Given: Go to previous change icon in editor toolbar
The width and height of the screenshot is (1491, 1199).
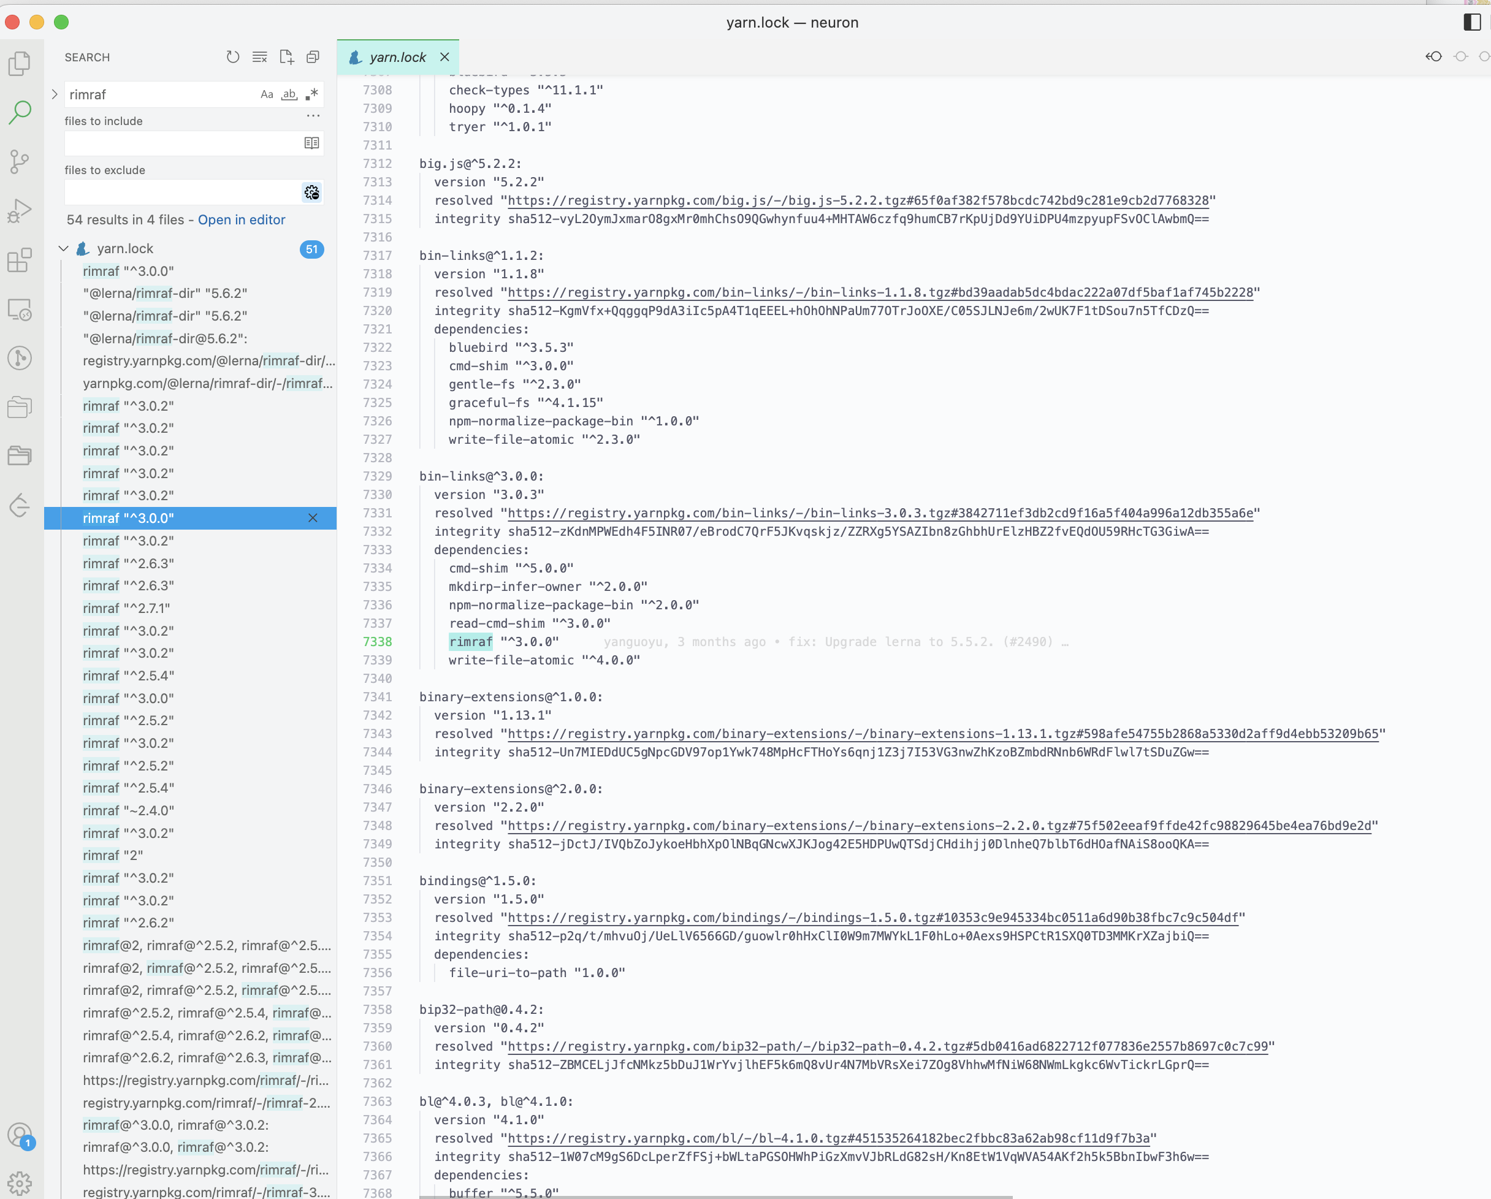Looking at the screenshot, I should (1433, 58).
